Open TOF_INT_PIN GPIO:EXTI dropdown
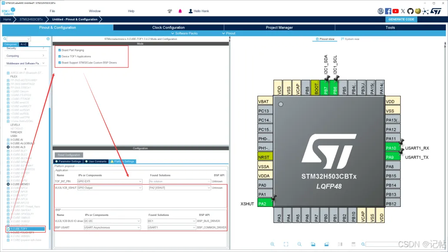 (110, 182)
